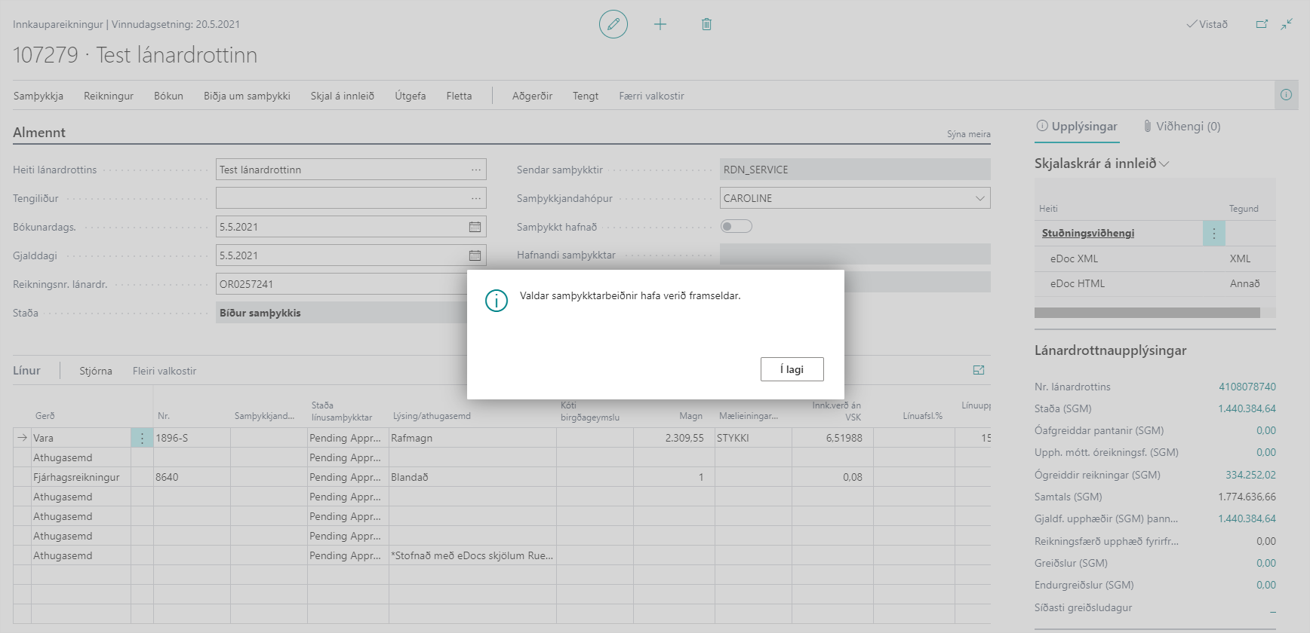Toggle the info factbox pane icon
Screen dimensions: 1310x633
point(1286,95)
